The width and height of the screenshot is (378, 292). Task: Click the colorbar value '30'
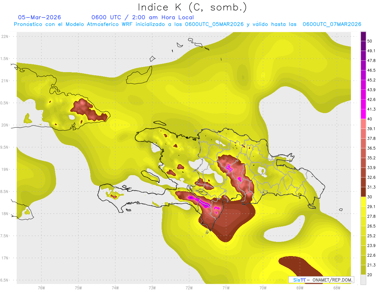click(x=370, y=197)
